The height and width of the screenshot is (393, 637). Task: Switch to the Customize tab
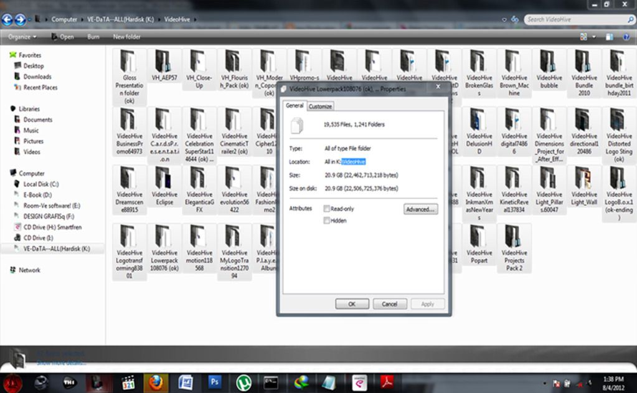pos(320,106)
